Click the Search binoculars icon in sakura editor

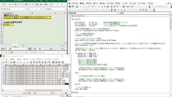[x=31, y=62]
